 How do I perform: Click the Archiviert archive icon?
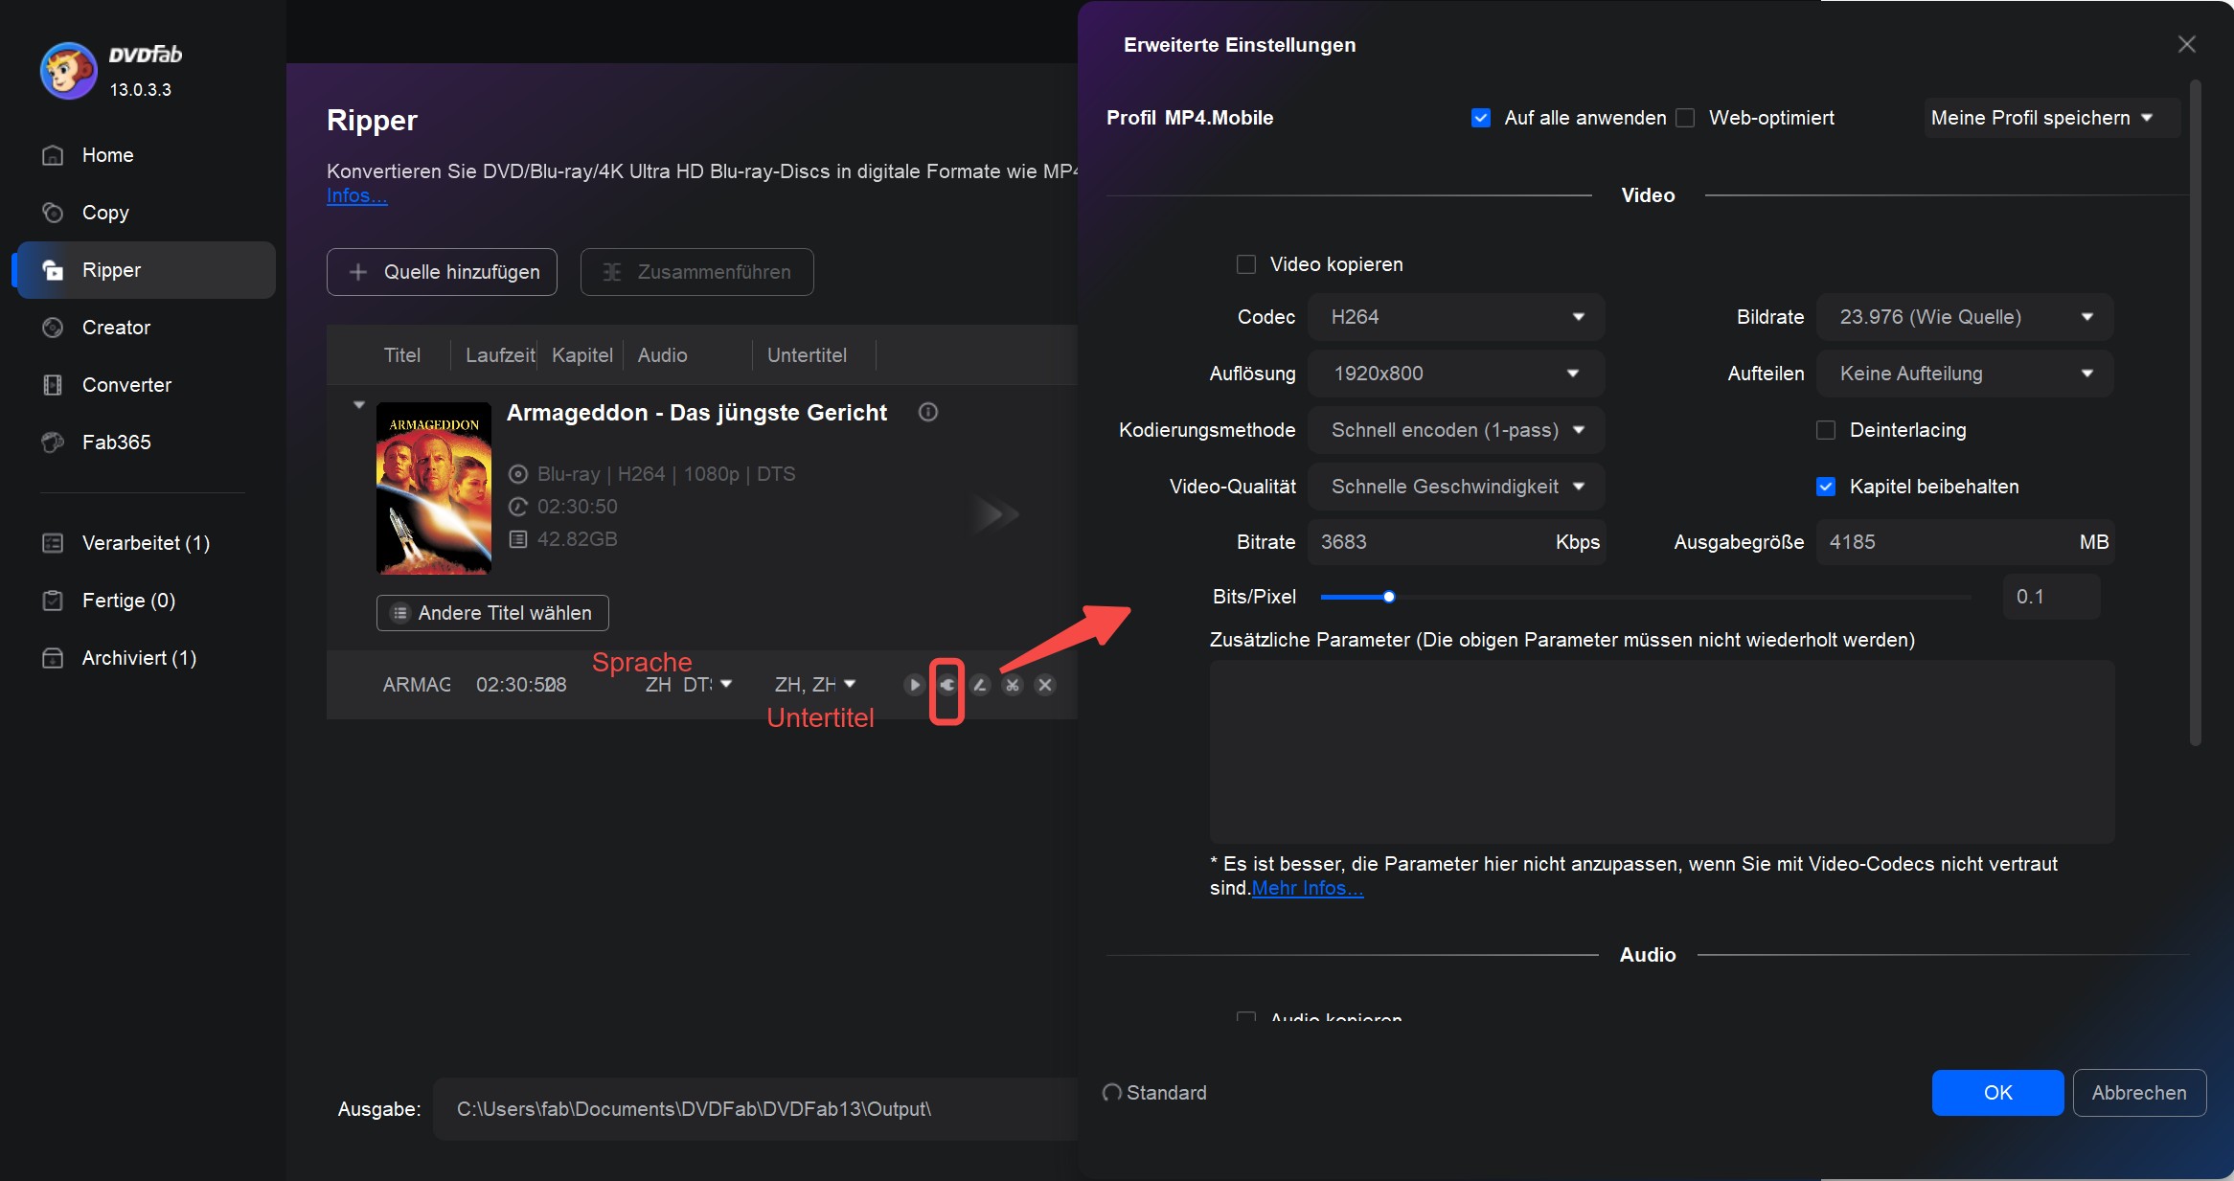[54, 658]
